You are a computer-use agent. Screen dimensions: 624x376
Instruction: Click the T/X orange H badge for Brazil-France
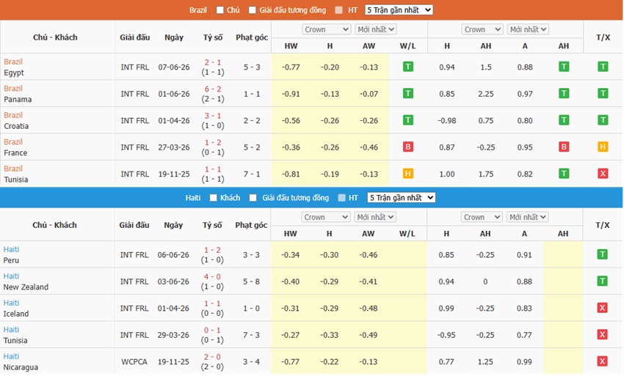click(603, 147)
